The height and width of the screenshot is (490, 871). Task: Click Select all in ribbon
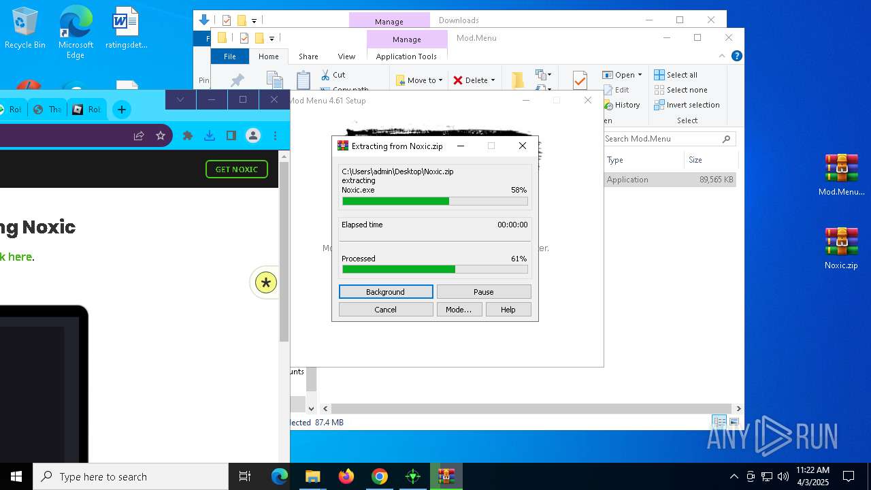[x=676, y=75]
